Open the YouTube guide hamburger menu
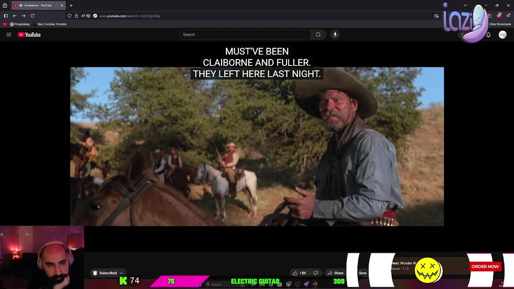514x289 pixels. click(x=8, y=35)
